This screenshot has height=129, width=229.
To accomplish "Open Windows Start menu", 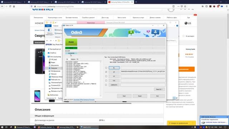I will click(2, 127).
